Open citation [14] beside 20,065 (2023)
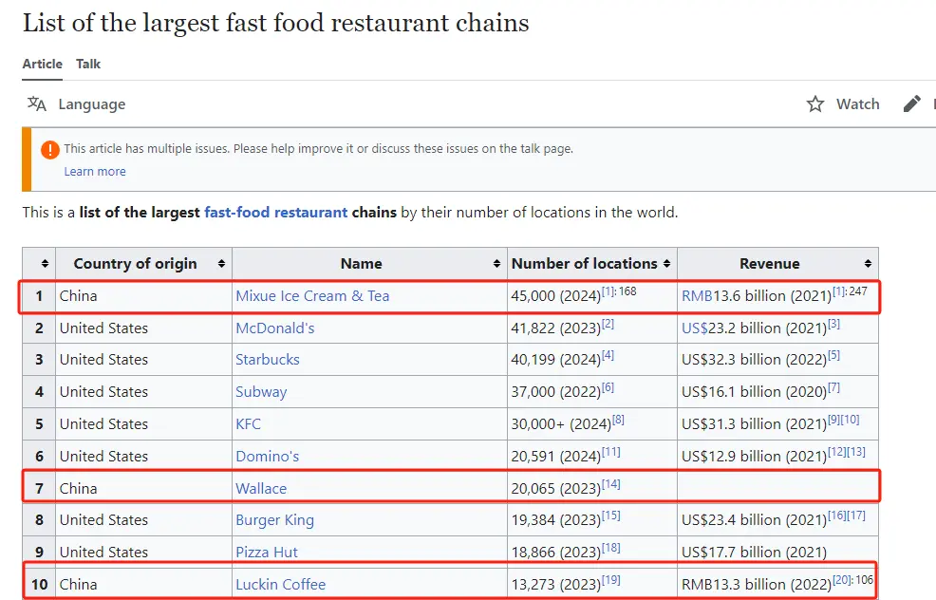This screenshot has height=600, width=936. (x=610, y=484)
